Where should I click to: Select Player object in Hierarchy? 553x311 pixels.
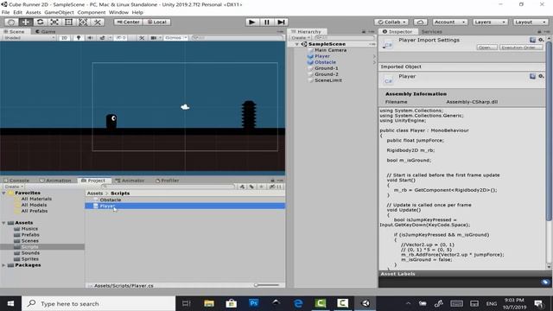[x=322, y=56]
